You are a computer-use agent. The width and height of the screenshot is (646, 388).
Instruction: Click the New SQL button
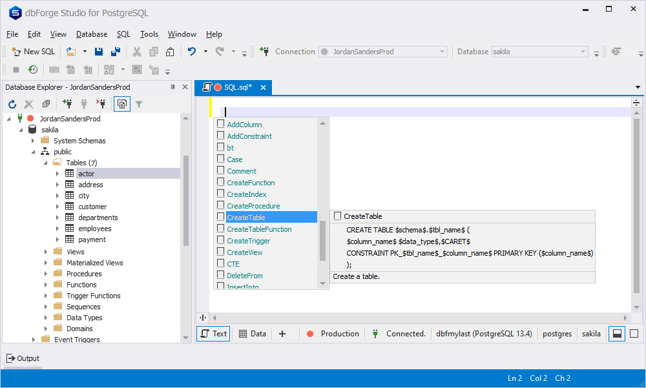pyautogui.click(x=34, y=52)
